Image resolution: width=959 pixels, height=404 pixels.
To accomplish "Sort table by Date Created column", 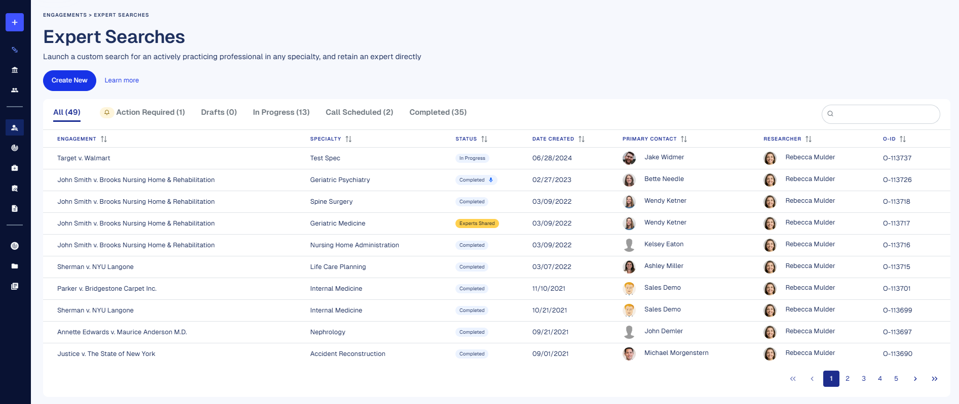I will (x=582, y=139).
